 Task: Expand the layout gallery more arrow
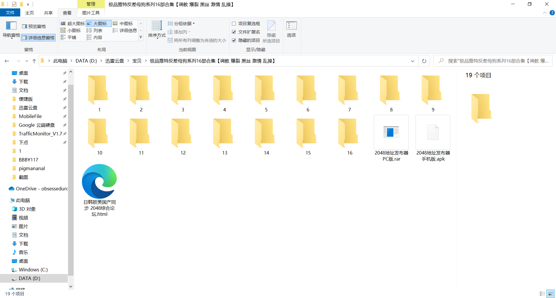[x=141, y=37]
